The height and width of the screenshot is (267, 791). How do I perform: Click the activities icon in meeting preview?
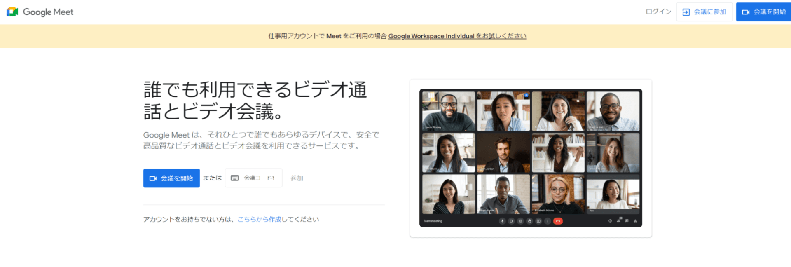pos(635,221)
